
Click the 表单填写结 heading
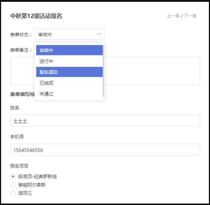click(x=22, y=94)
